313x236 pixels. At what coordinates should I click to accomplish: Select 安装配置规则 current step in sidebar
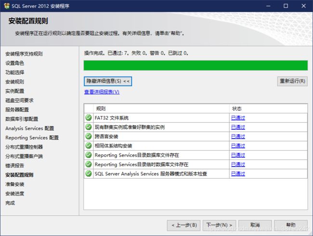click(19, 175)
